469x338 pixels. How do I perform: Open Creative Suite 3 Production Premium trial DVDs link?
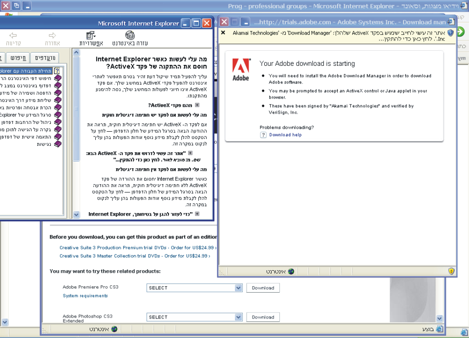(137, 248)
